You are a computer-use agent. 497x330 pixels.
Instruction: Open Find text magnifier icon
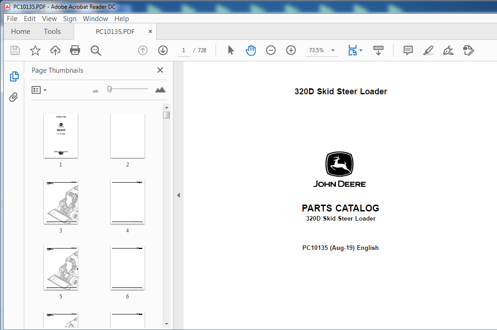pos(96,50)
